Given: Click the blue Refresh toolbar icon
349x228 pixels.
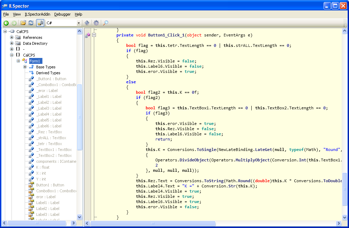Looking at the screenshot, I should tap(31, 23).
